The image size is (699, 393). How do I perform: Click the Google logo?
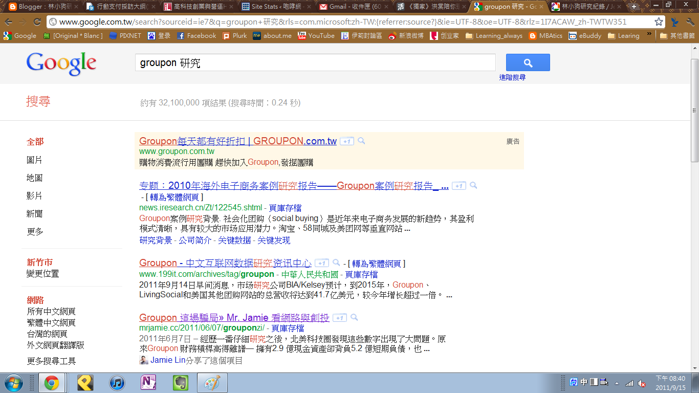(x=61, y=63)
